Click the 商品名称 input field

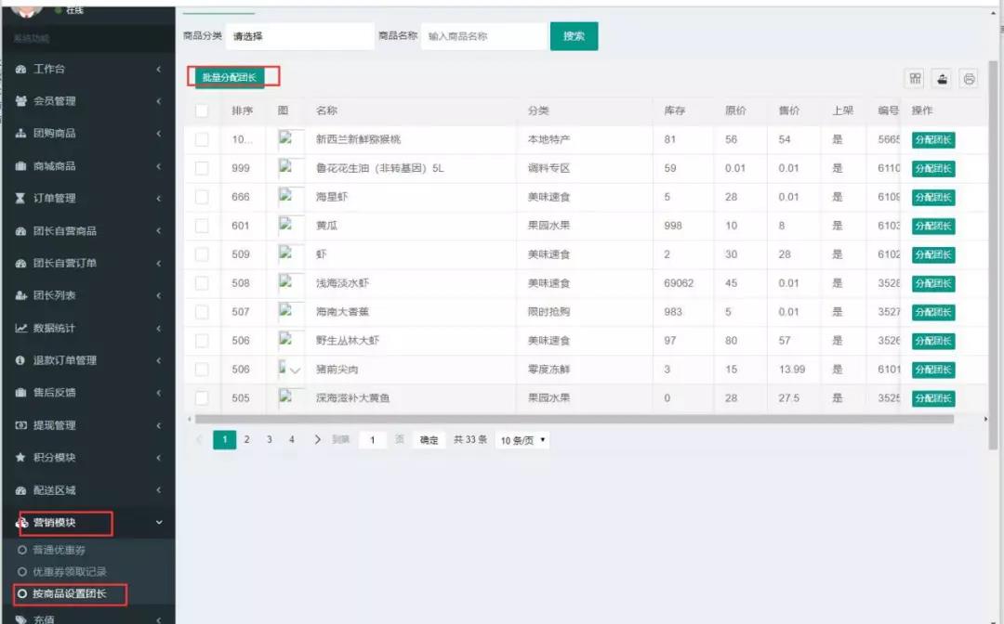(x=483, y=36)
